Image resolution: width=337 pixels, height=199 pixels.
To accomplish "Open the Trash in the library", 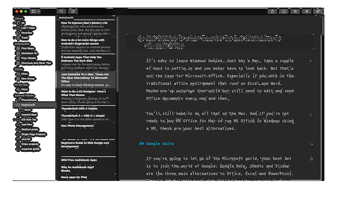I will pyautogui.click(x=22, y=38).
